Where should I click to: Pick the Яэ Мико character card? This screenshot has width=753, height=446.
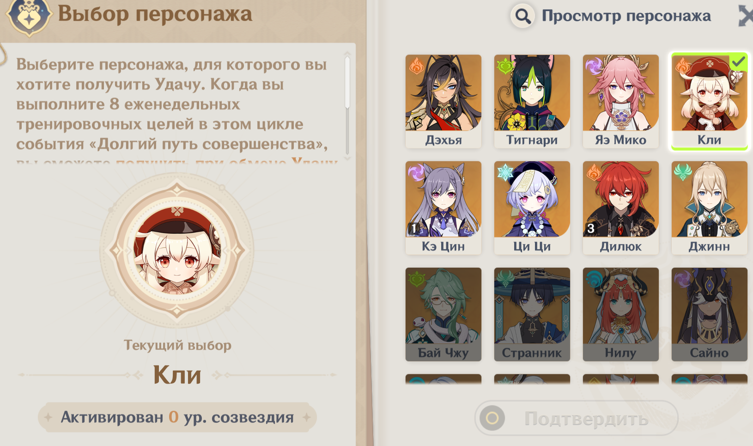click(x=620, y=101)
